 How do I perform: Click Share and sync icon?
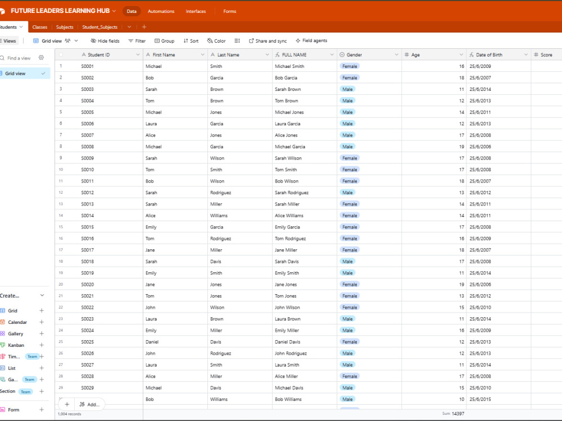252,41
